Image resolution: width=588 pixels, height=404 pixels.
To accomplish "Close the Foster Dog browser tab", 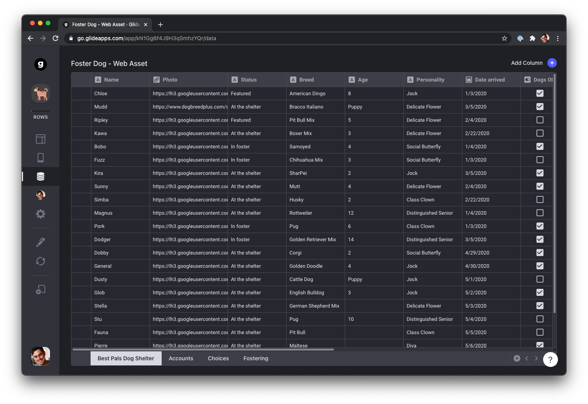I will (x=146, y=25).
